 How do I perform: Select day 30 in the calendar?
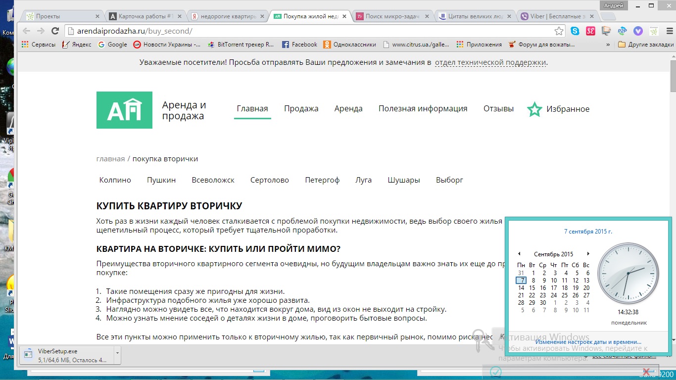coord(543,303)
